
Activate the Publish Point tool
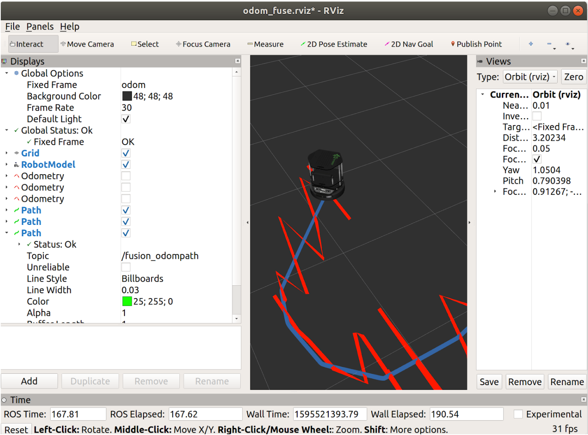pos(476,44)
